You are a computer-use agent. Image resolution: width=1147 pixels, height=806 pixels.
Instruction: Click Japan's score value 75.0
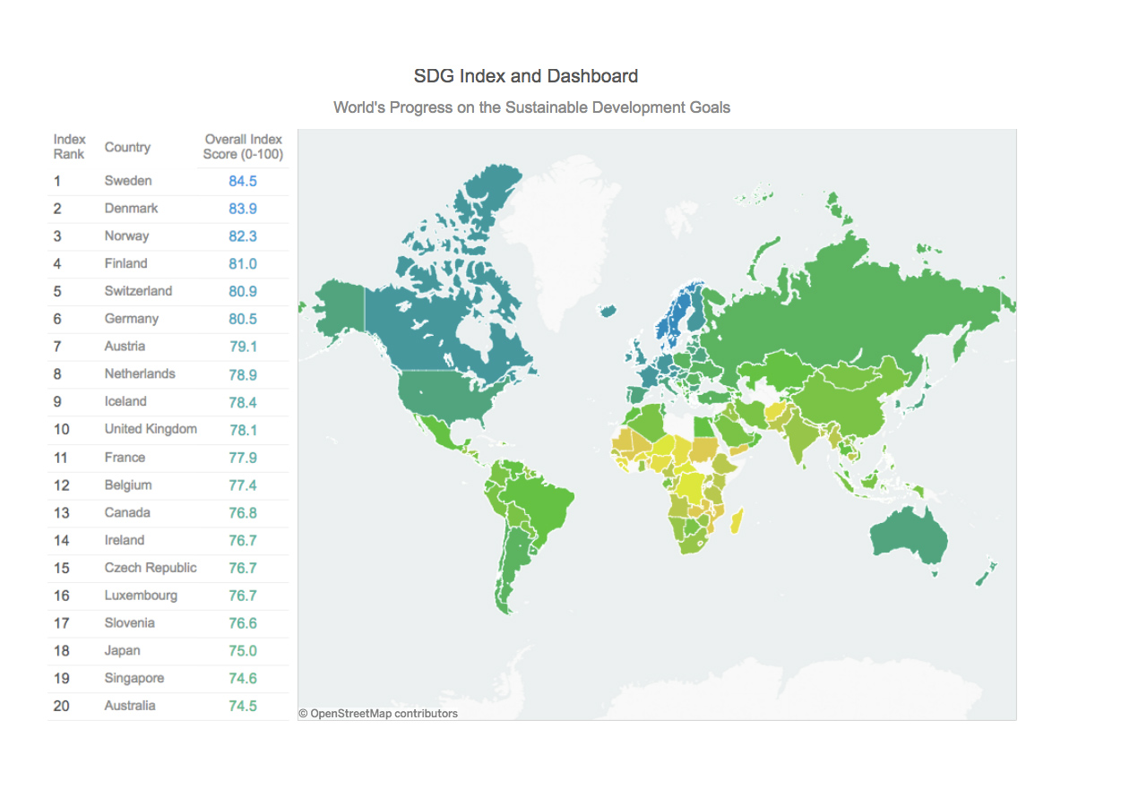[244, 650]
